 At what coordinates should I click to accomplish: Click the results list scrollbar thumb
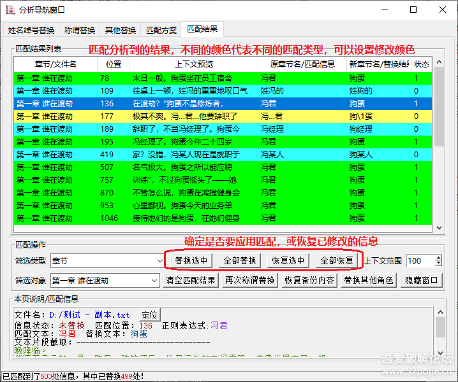pyautogui.click(x=439, y=106)
